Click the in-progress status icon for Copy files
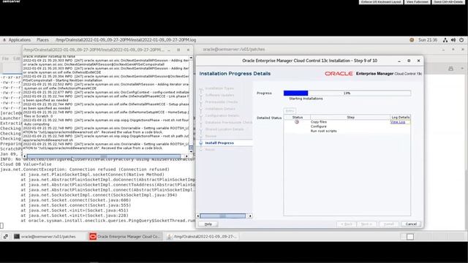Screen dimensions: 468x263 click(297, 122)
